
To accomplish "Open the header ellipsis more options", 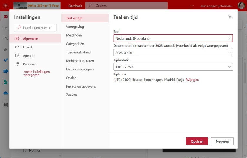I will point(192,6).
